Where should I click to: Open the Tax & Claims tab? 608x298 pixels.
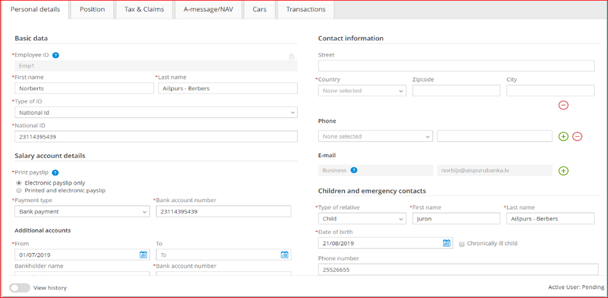click(144, 9)
